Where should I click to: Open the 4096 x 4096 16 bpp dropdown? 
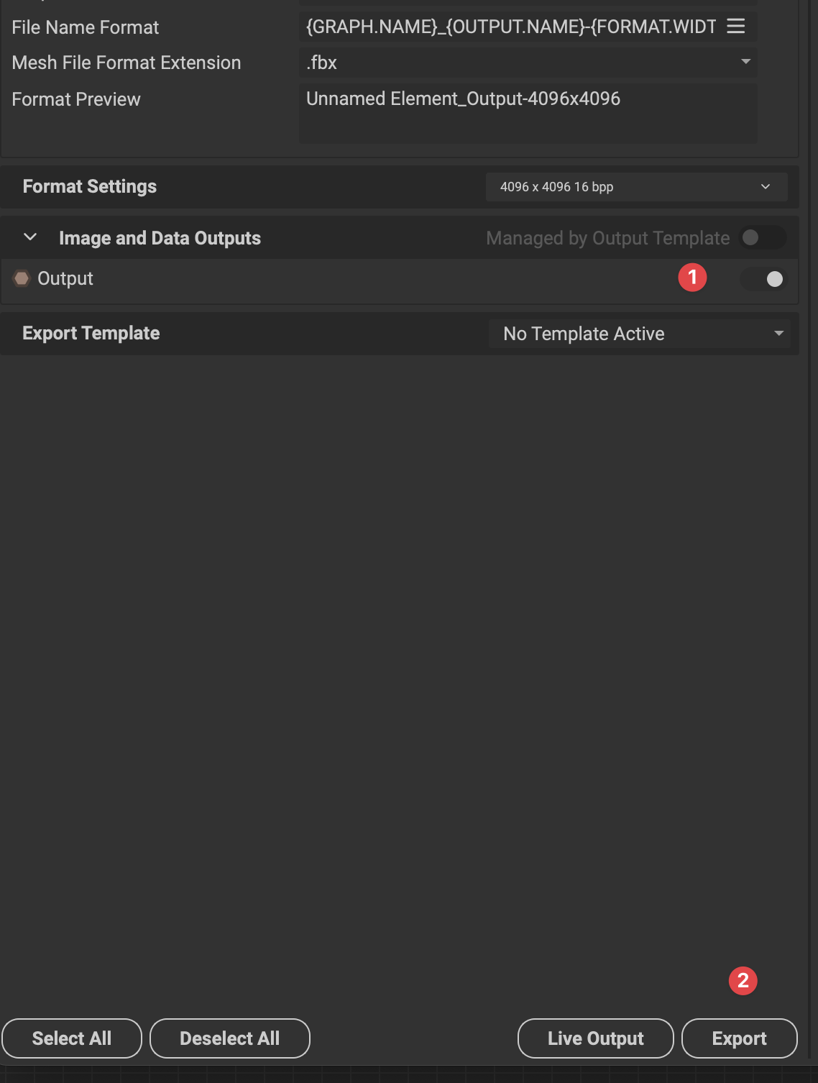[x=636, y=187]
